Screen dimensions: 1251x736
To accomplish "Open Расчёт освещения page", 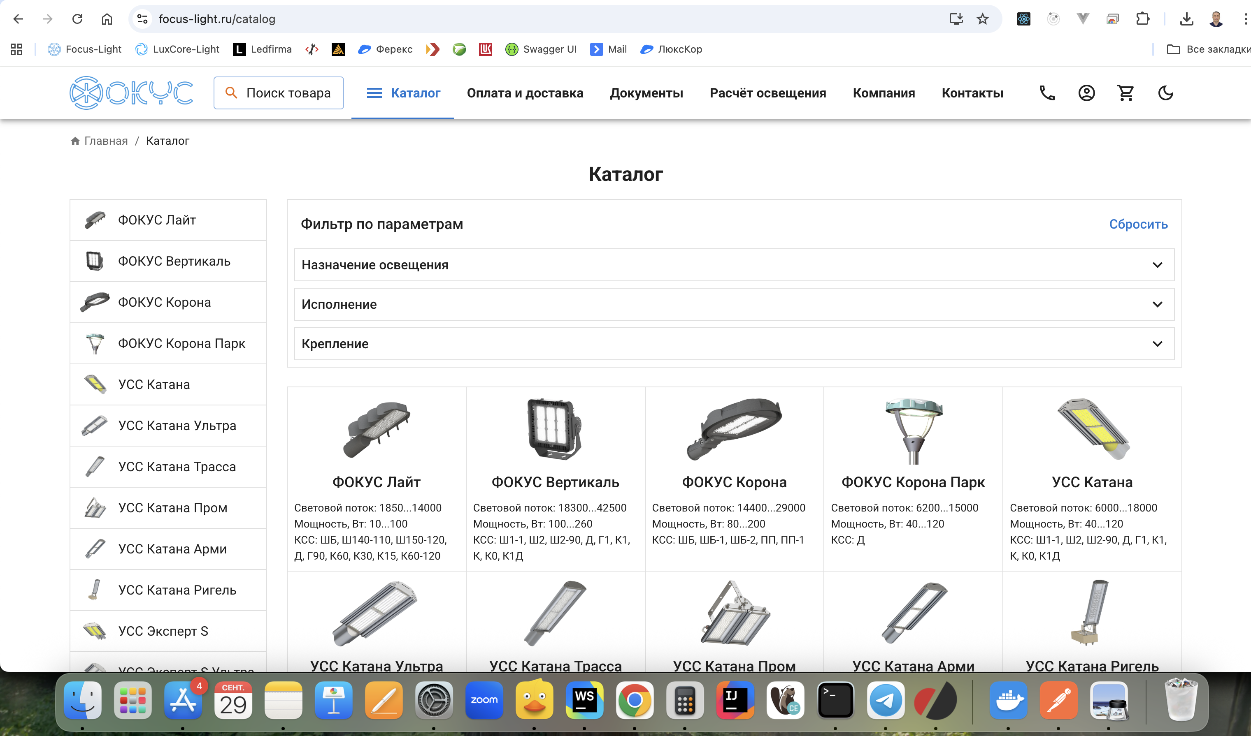I will point(767,93).
